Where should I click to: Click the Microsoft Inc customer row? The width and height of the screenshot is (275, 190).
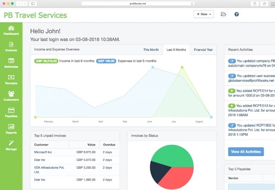[75, 152]
